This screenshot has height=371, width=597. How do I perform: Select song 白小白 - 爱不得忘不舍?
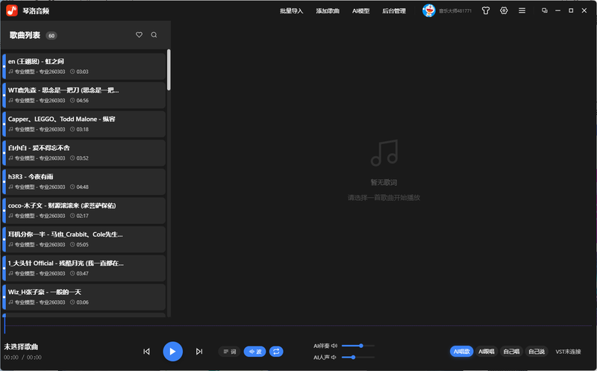point(84,153)
